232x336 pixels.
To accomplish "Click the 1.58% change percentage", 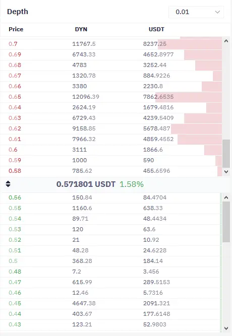I will pos(131,184).
